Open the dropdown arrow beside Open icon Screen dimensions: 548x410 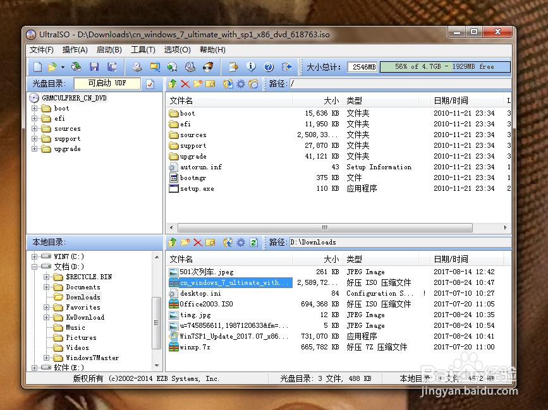[63, 67]
